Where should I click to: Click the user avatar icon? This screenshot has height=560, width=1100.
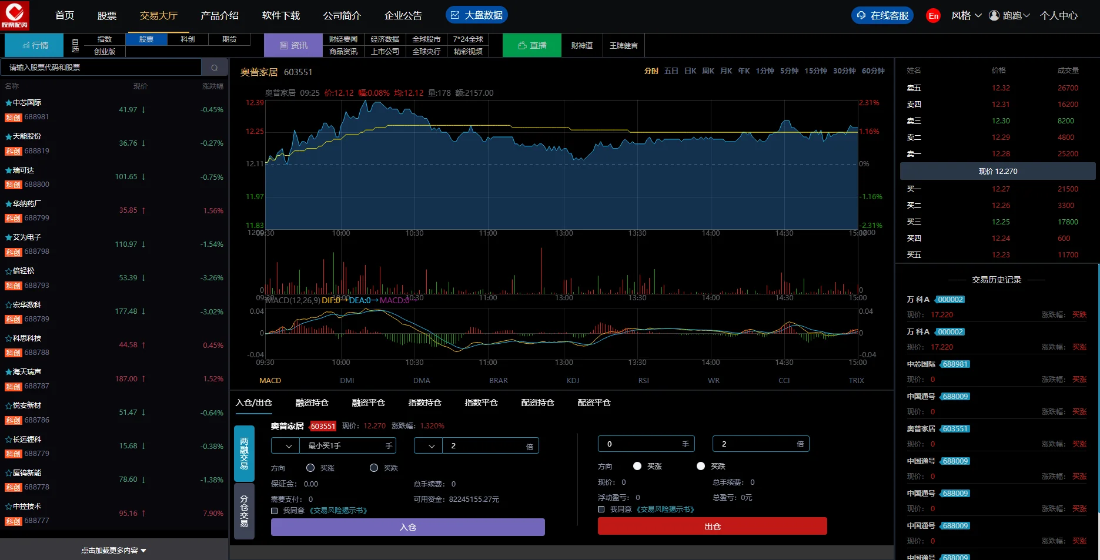(994, 16)
